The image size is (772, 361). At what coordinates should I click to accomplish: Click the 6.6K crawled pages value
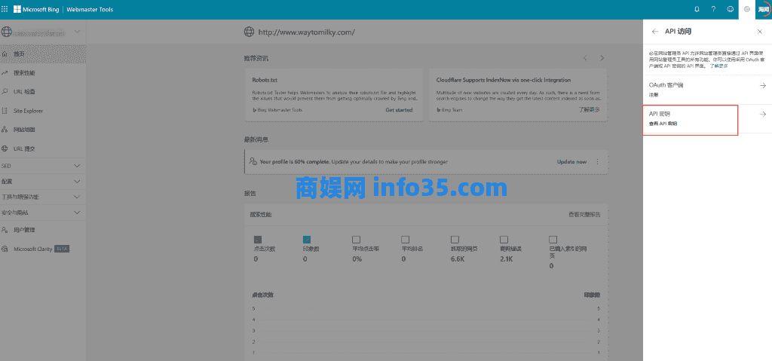coord(458,259)
